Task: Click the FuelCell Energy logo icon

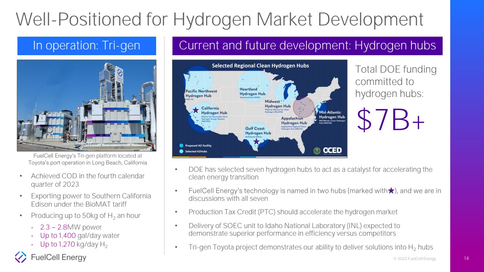Action: 21,257
